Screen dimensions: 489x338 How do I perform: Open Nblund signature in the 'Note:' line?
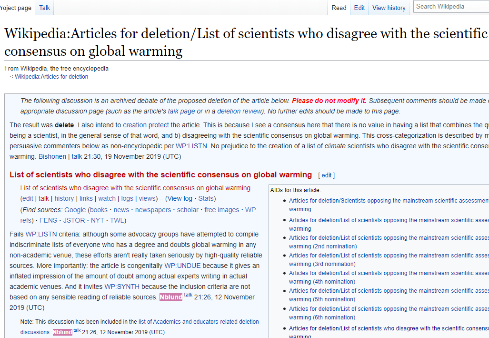[62, 332]
